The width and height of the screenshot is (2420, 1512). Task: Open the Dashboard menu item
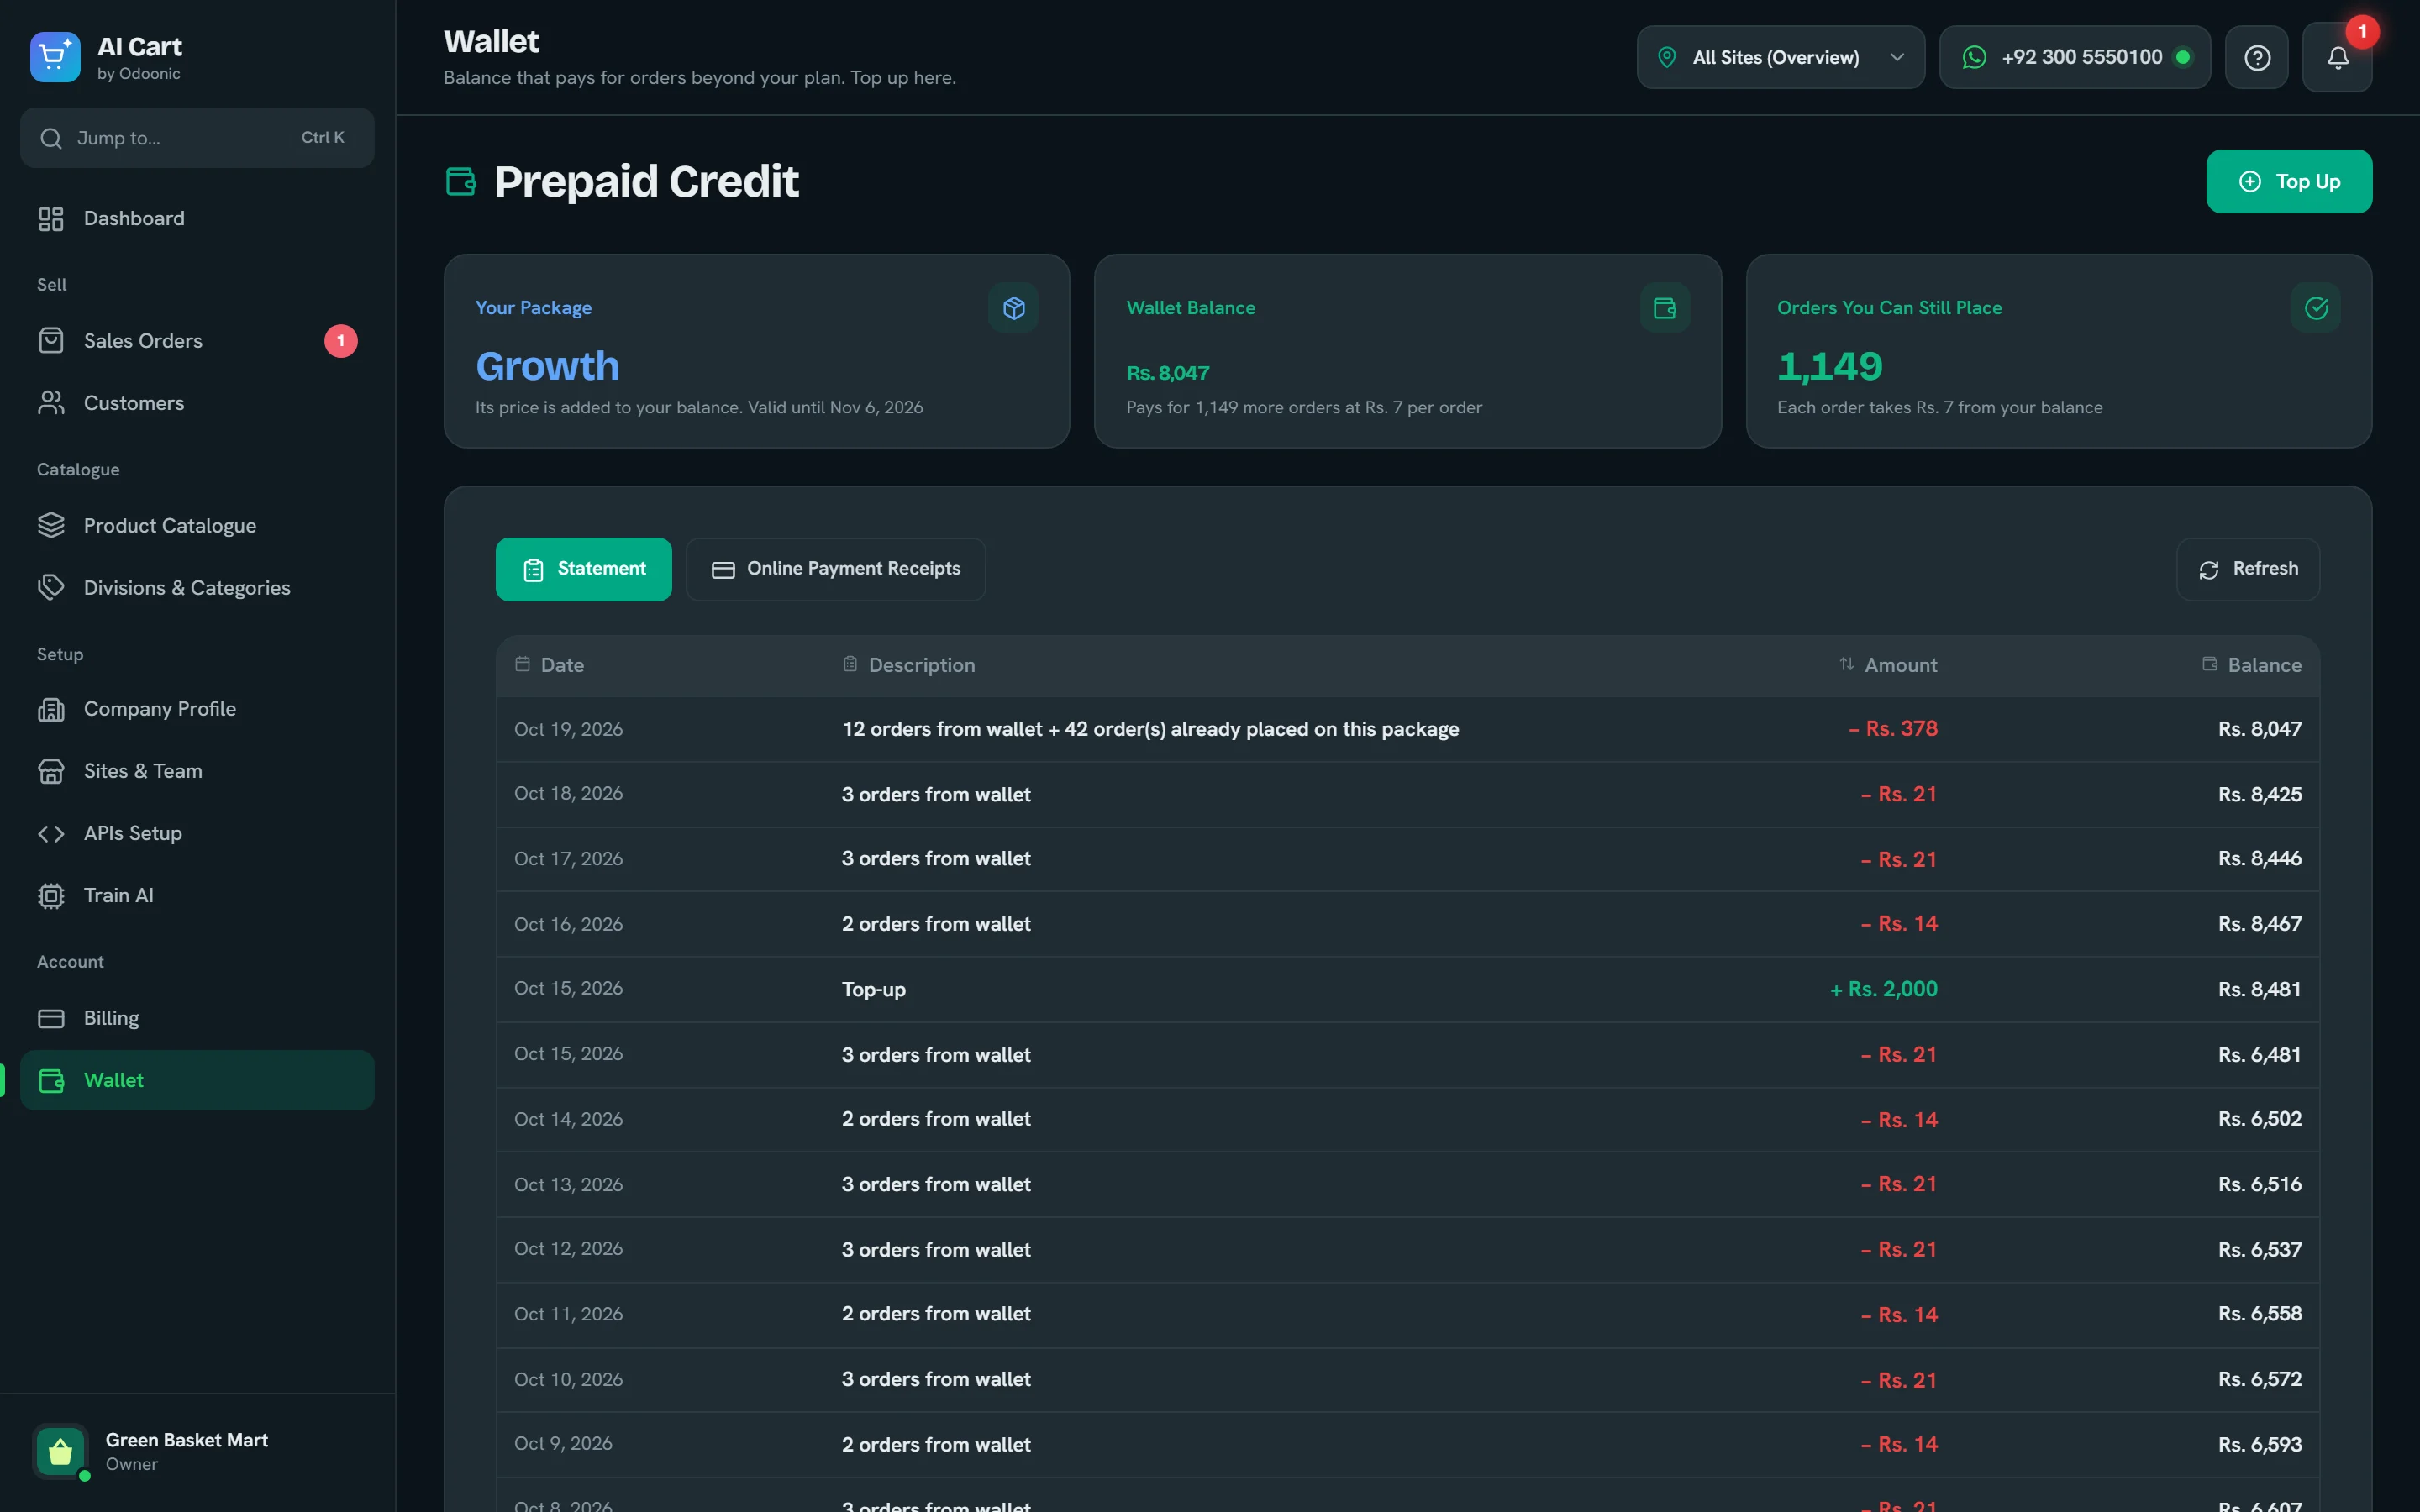197,219
